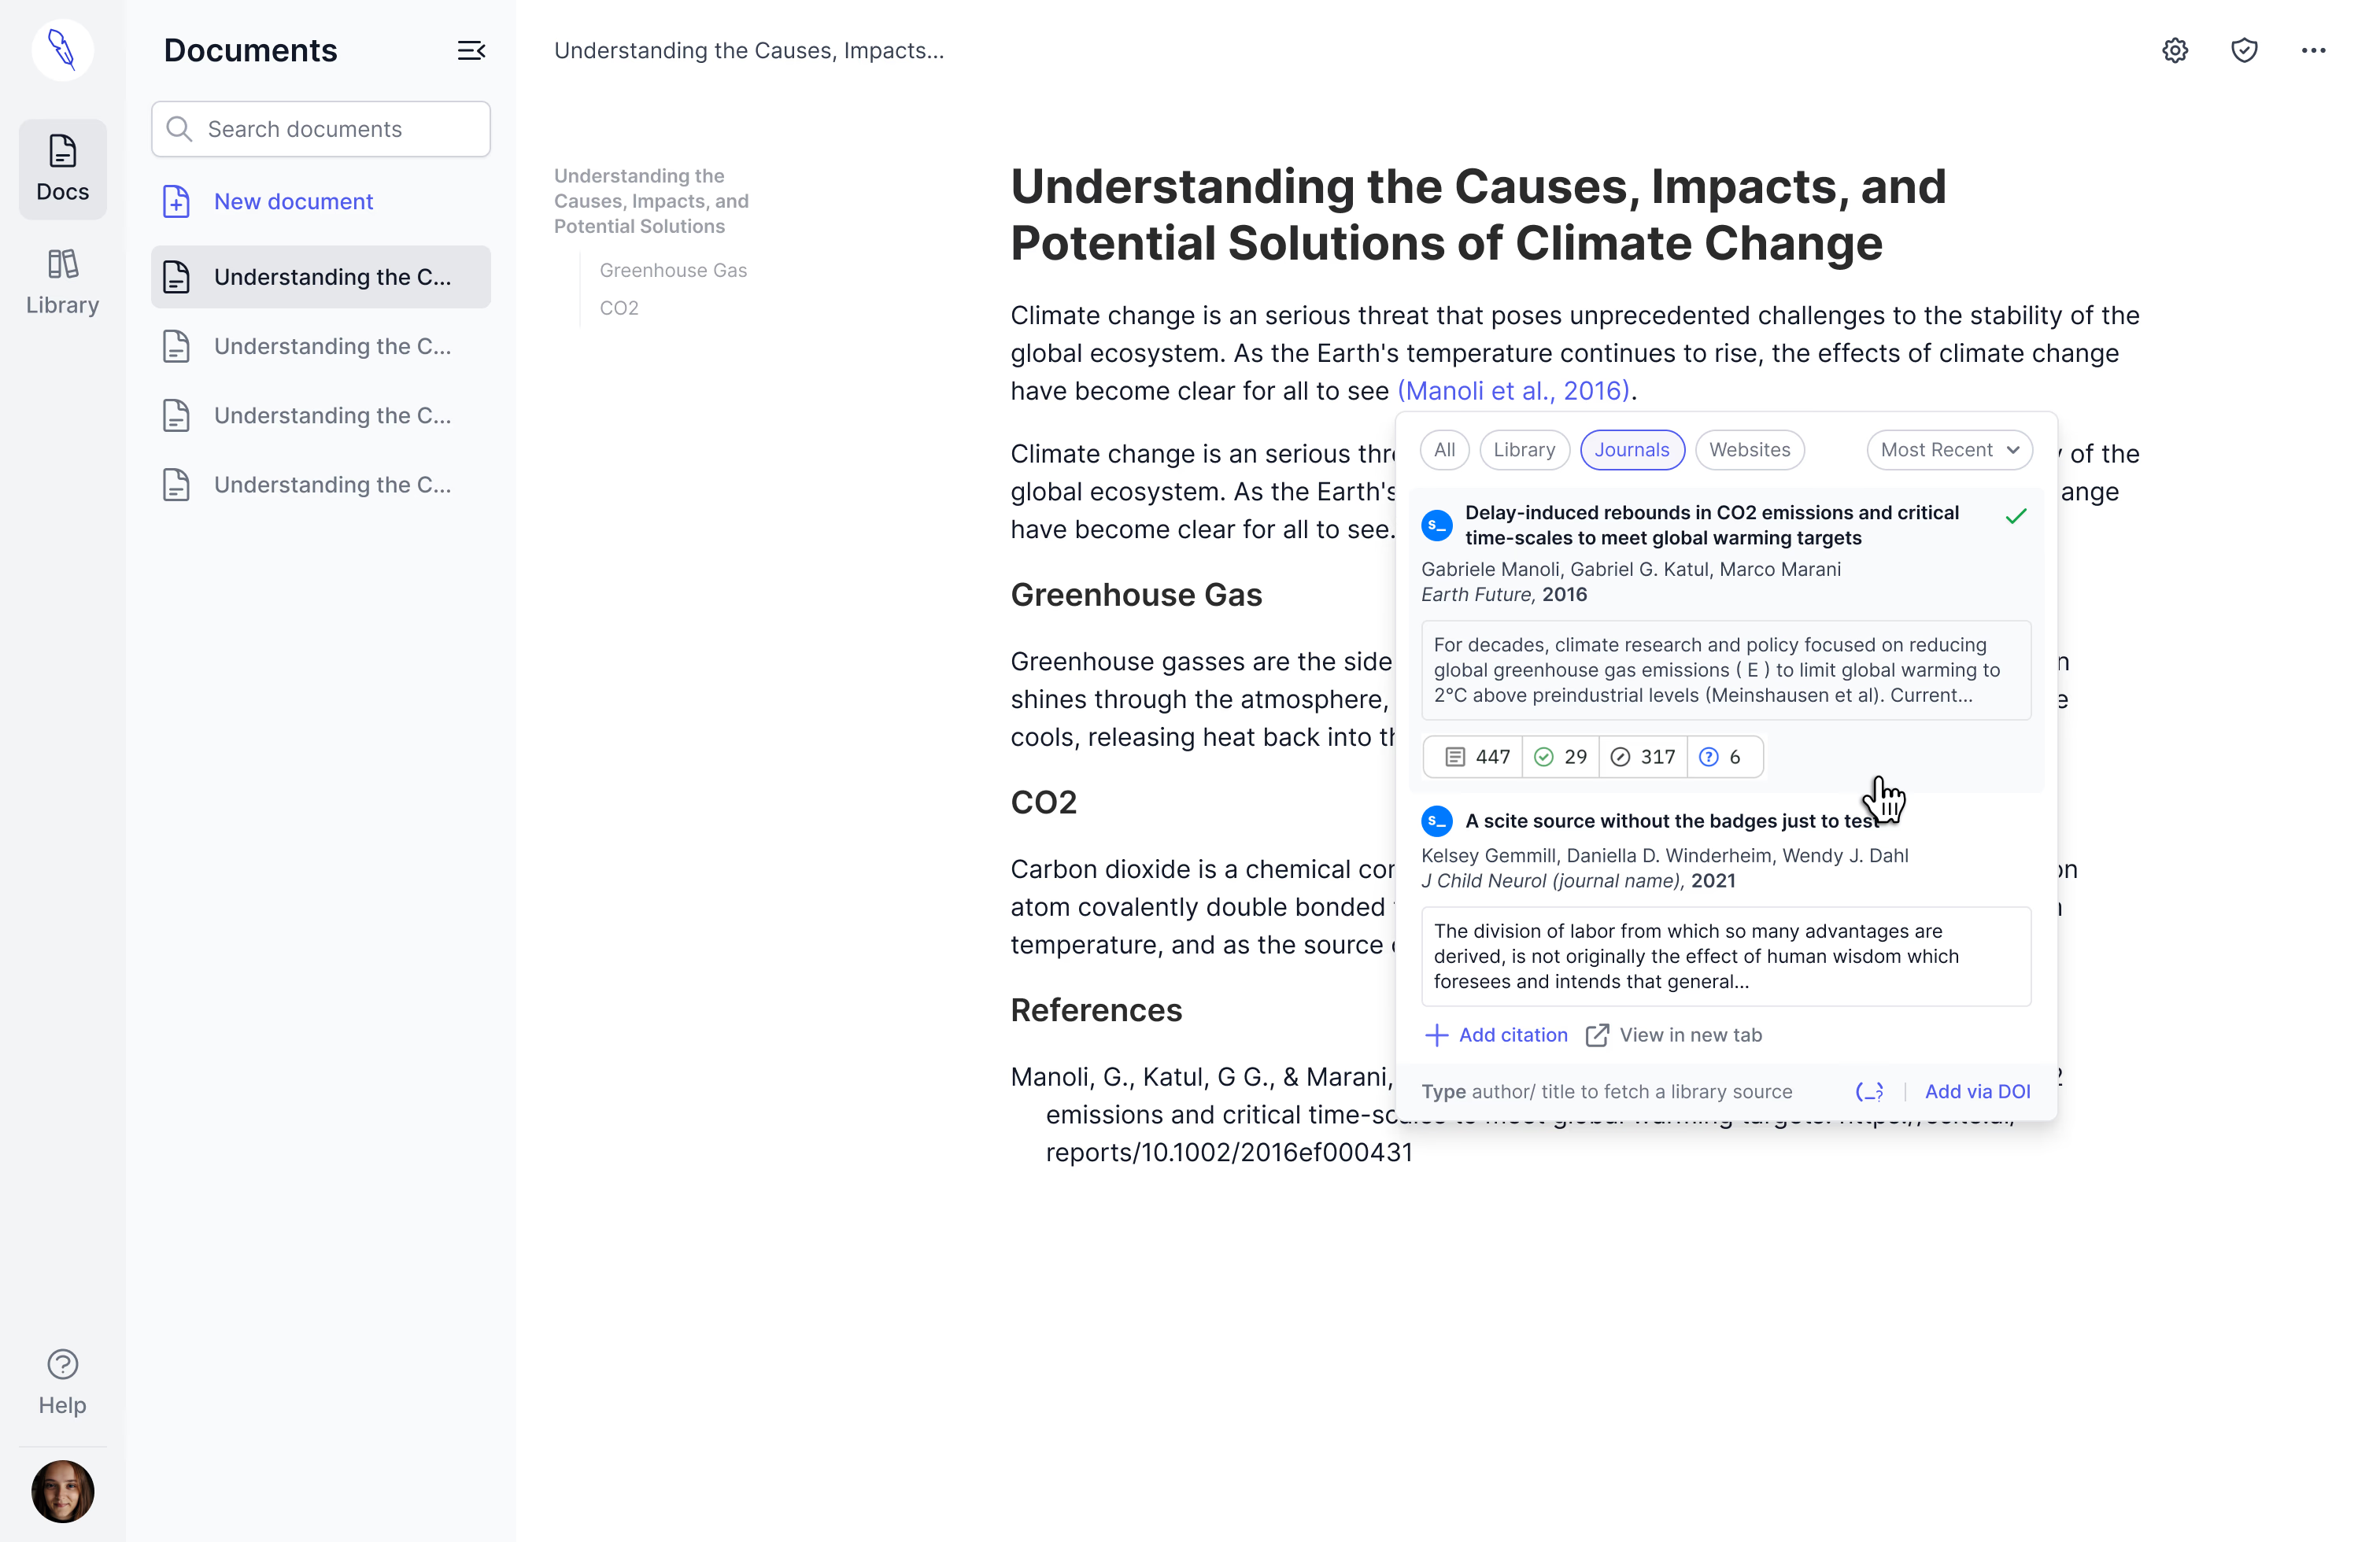Image resolution: width=2380 pixels, height=1542 pixels.
Task: Click the shield check icon
Action: [2244, 50]
